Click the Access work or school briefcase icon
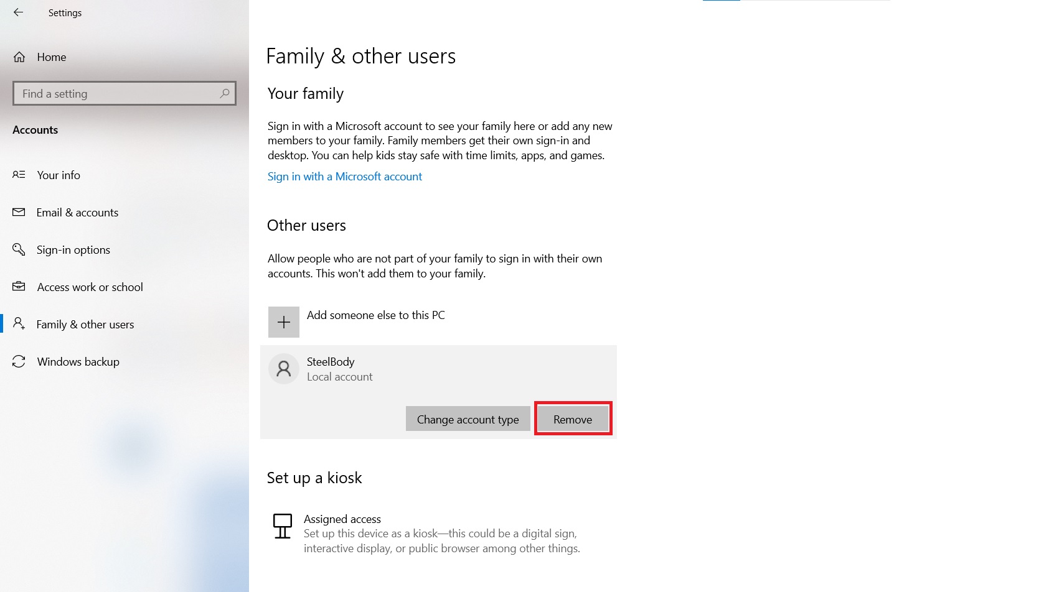Image resolution: width=1054 pixels, height=592 pixels. tap(19, 287)
